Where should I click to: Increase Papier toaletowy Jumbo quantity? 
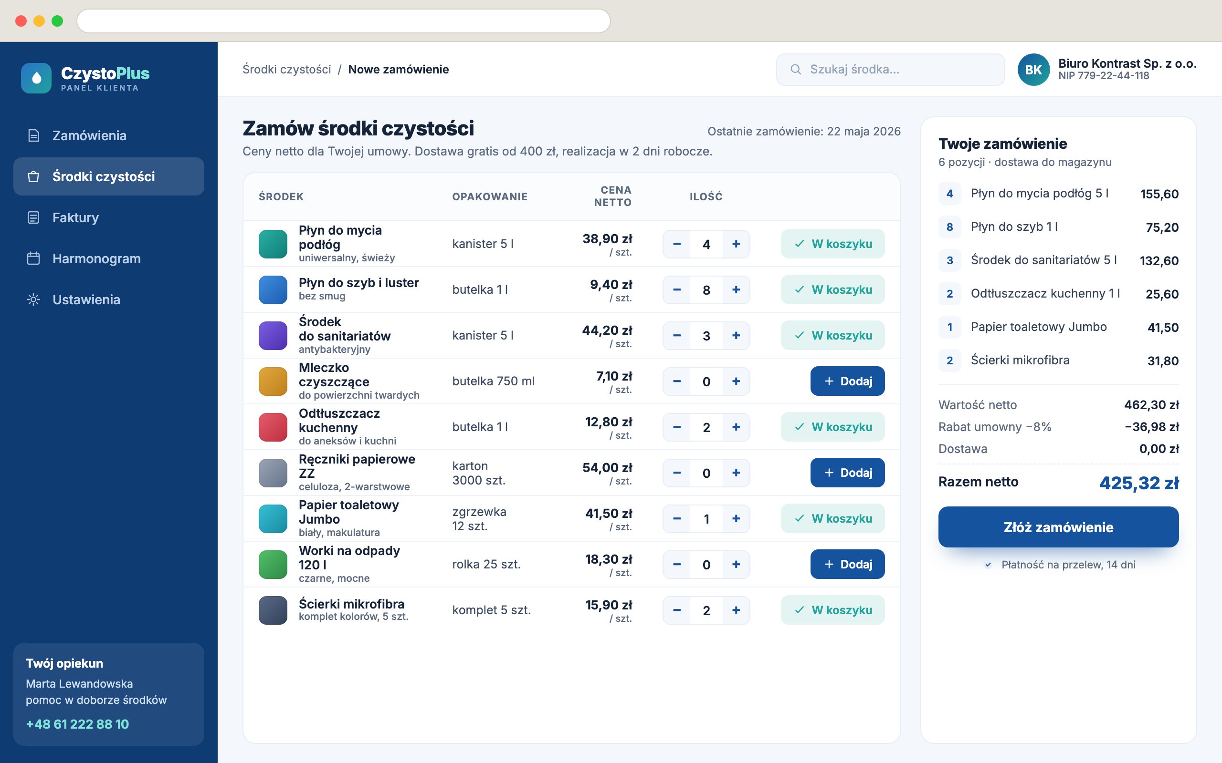coord(736,519)
